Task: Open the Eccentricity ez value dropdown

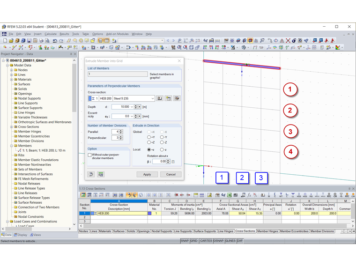Action: click(x=132, y=116)
